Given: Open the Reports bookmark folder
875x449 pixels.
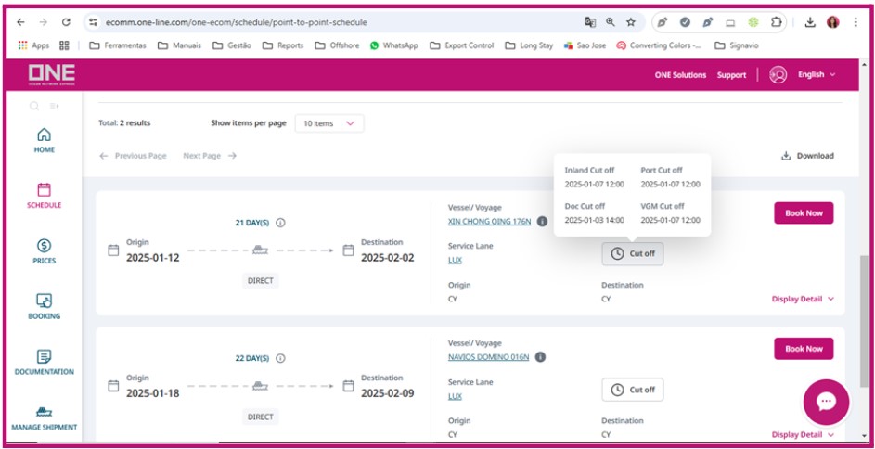Looking at the screenshot, I should pos(283,45).
